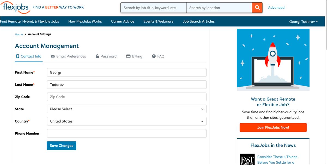Viewport: 327px width, 165px height.
Task: Open the Career Advice menu item
Action: click(123, 21)
